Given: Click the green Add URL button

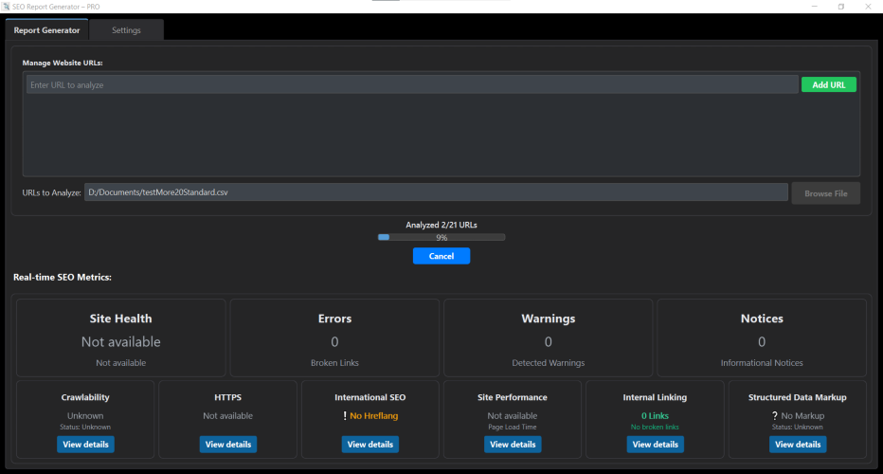Looking at the screenshot, I should (x=828, y=84).
